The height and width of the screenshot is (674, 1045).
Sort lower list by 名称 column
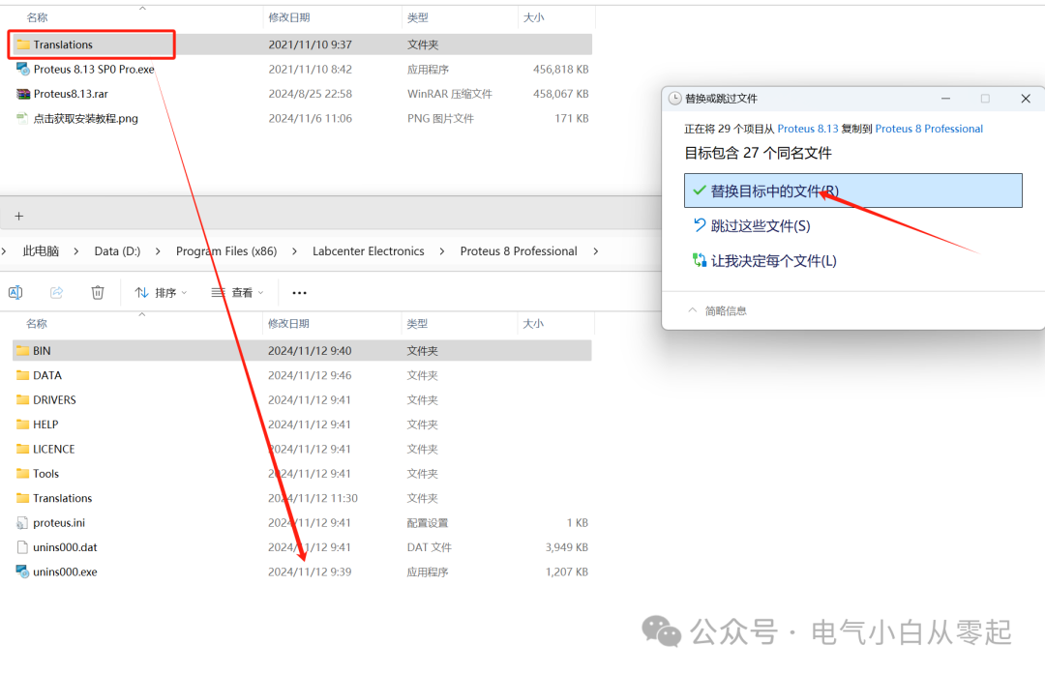pyautogui.click(x=37, y=324)
